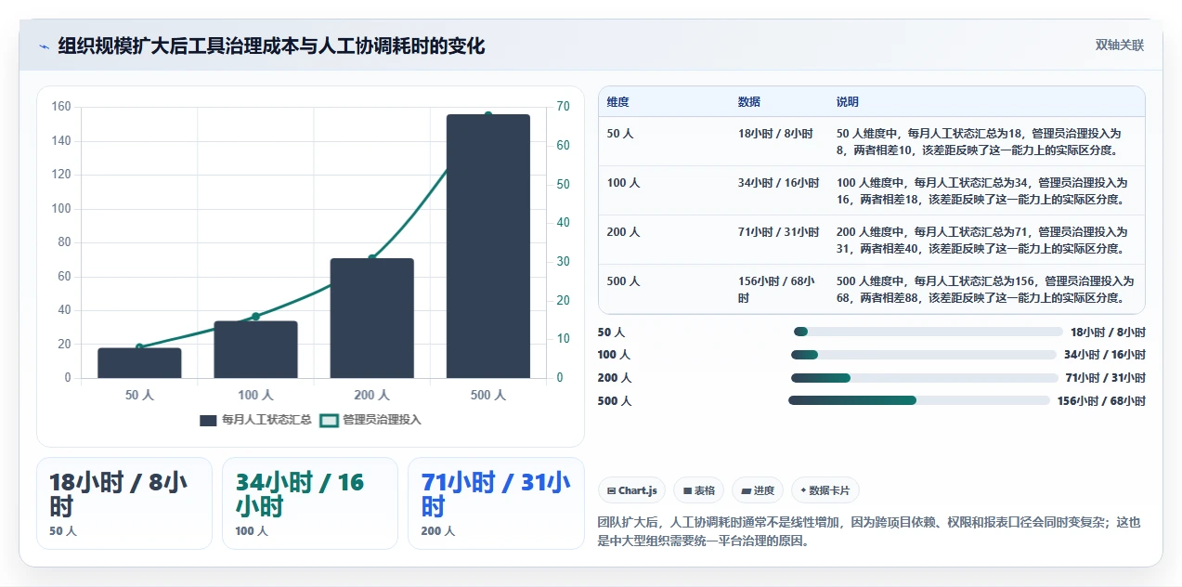This screenshot has width=1182, height=587.
Task: Click the green legend swatch for 管理员治理投入
Action: pyautogui.click(x=329, y=421)
